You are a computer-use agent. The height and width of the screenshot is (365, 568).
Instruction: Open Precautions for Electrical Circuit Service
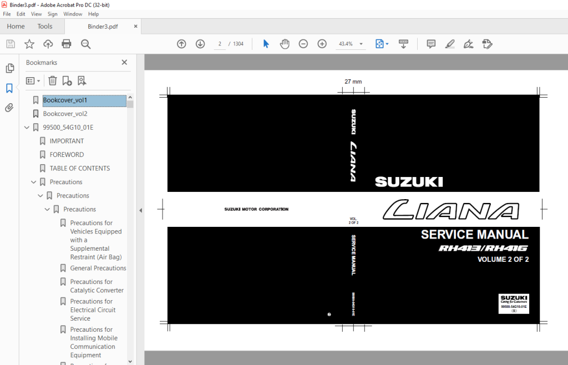click(93, 310)
